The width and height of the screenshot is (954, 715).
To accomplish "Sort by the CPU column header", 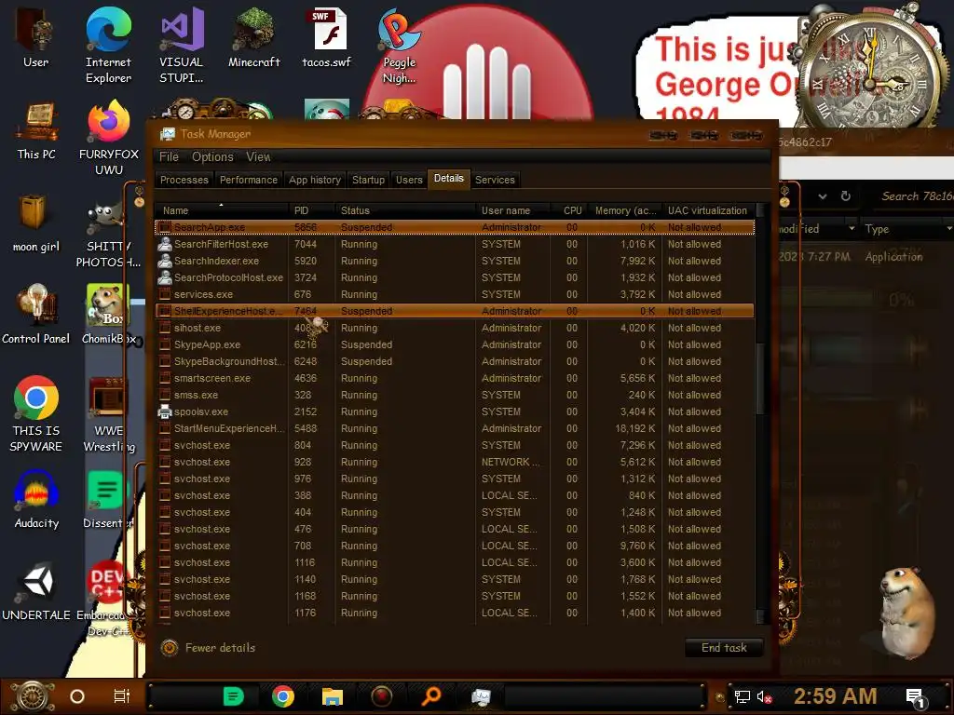I will pos(571,210).
